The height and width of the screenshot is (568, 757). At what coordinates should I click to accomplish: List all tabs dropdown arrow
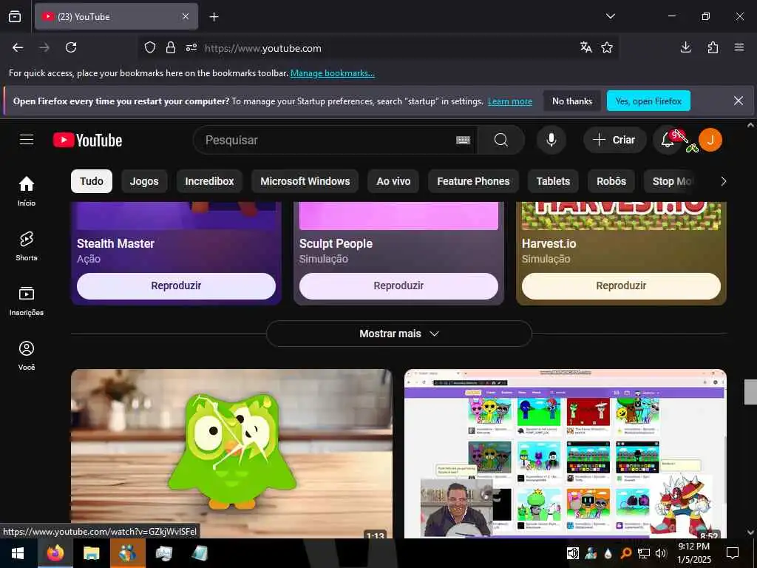(610, 16)
